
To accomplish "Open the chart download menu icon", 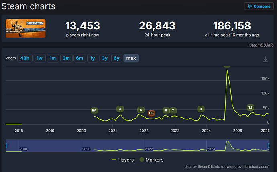I will pos(265,59).
